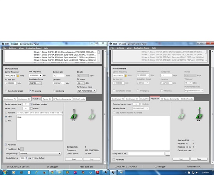Open Xtal frequency dropdown in 8635 window

pos(143,75)
